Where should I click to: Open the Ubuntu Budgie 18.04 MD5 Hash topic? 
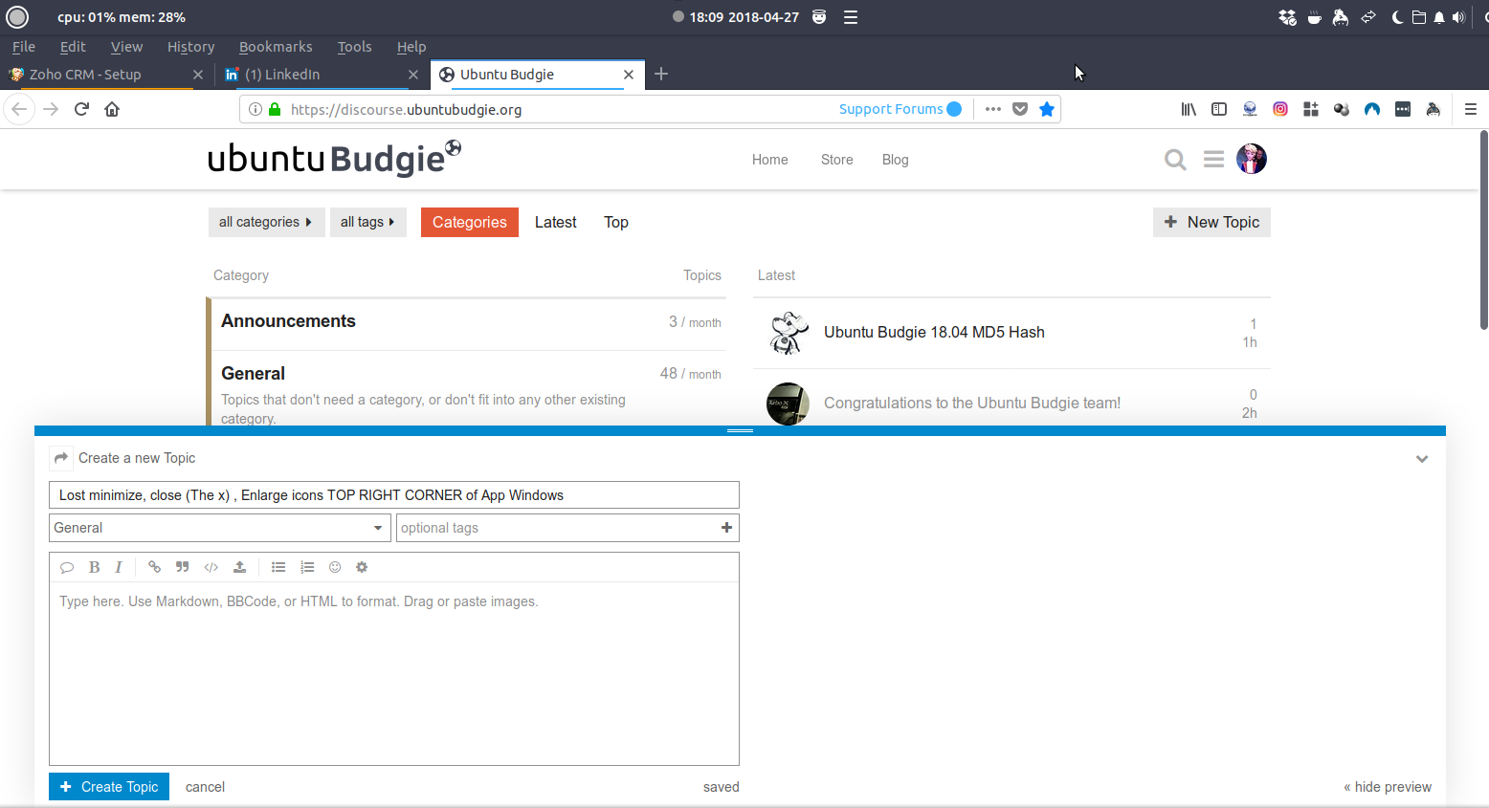[934, 332]
